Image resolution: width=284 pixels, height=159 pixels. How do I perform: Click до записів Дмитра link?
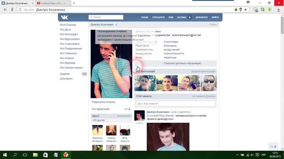click(x=204, y=96)
